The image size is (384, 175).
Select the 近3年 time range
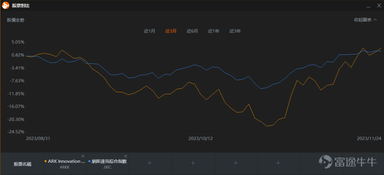point(235,31)
